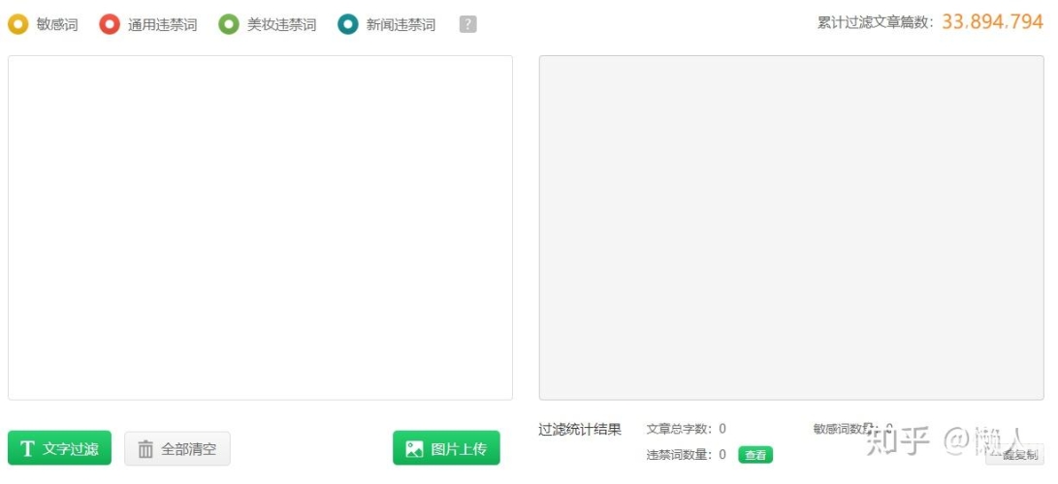1058x484 pixels.
Task: Clear everything with the 全部清空 button
Action: (176, 448)
